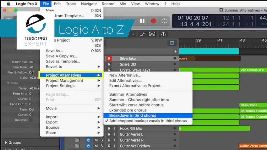The height and width of the screenshot is (150, 267).
Task: Open the Bounce submenu
Action: 72,127
